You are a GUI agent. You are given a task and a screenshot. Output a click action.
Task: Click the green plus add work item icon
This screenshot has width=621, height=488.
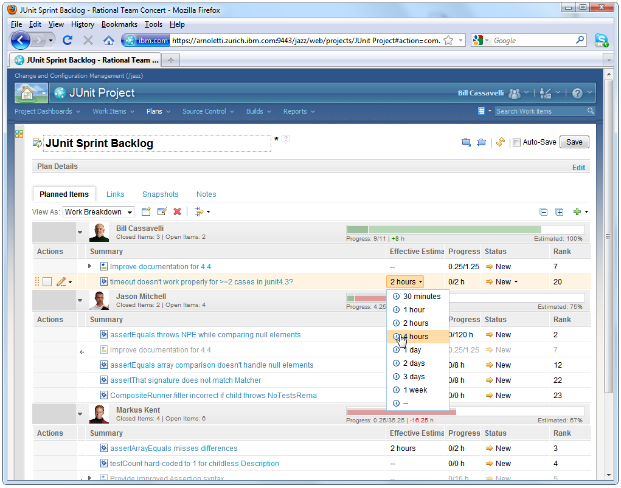click(577, 211)
